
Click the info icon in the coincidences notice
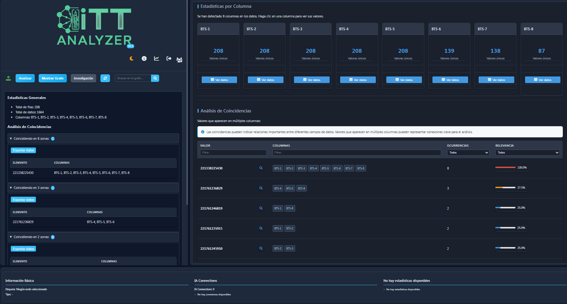coord(203,132)
